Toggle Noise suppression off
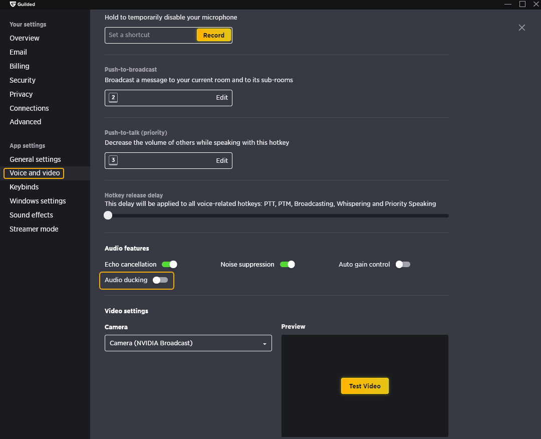The image size is (541, 439). (x=288, y=265)
